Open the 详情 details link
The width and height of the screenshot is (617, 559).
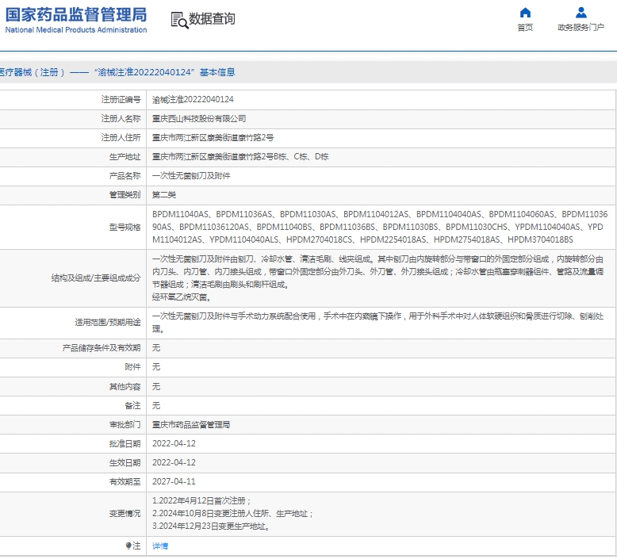160,546
